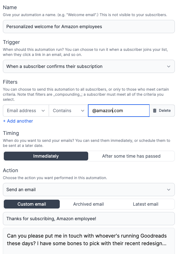This screenshot has height=254, width=178.
Task: Click the @amazon.com filter value field
Action: [x=119, y=111]
